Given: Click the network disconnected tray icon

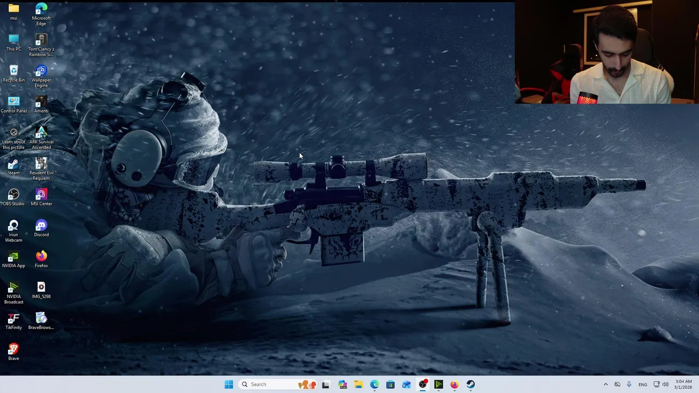Looking at the screenshot, I should tap(617, 384).
